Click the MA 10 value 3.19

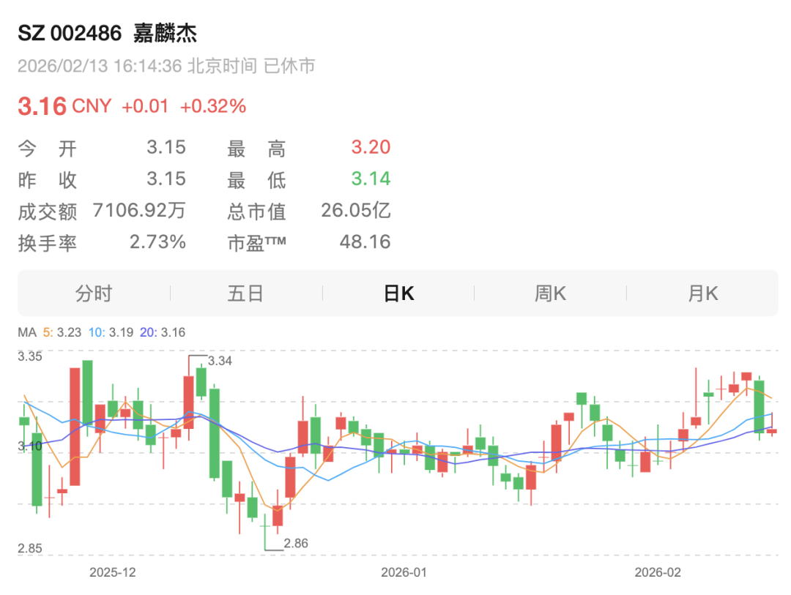click(x=121, y=332)
